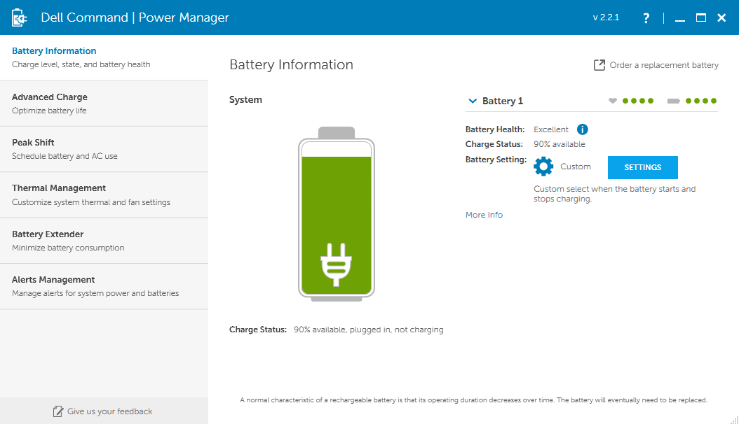Click the feedback pencil icon

58,411
